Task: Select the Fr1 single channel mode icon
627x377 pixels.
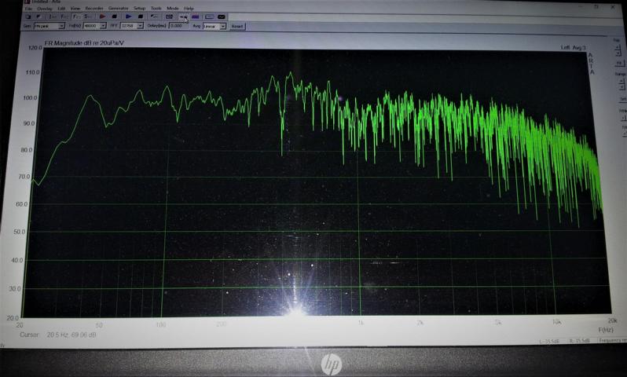Action: pos(76,16)
